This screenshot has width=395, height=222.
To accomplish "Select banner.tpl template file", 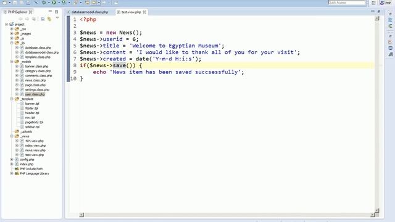I will [x=32, y=104].
